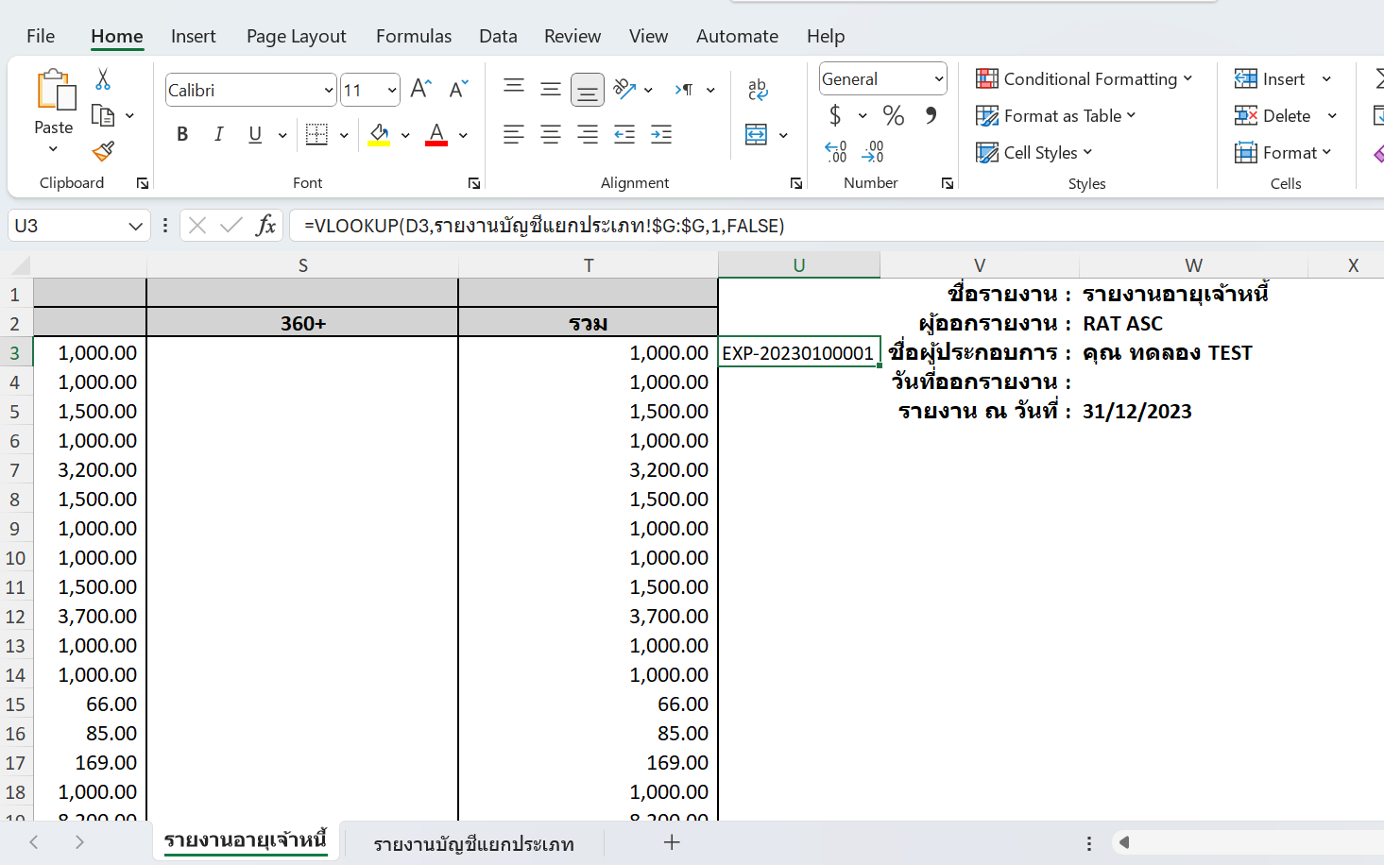Click the Orientation angled text icon
This screenshot has width=1384, height=865.
point(624,89)
